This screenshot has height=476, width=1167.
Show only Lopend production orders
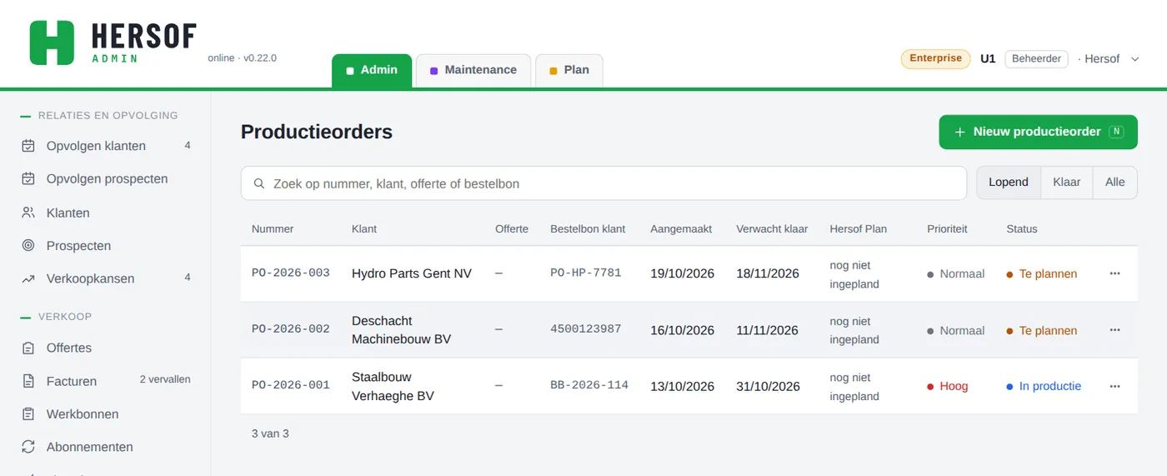coord(1009,183)
